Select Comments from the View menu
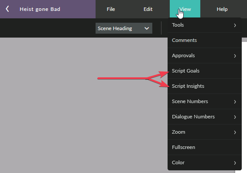 (x=205, y=40)
